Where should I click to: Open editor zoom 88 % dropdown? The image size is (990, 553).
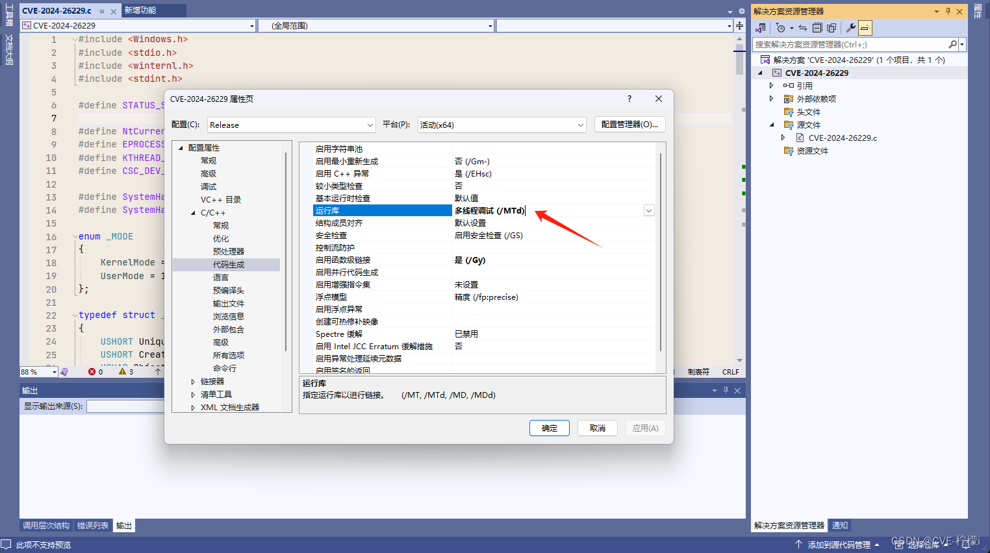(x=55, y=372)
